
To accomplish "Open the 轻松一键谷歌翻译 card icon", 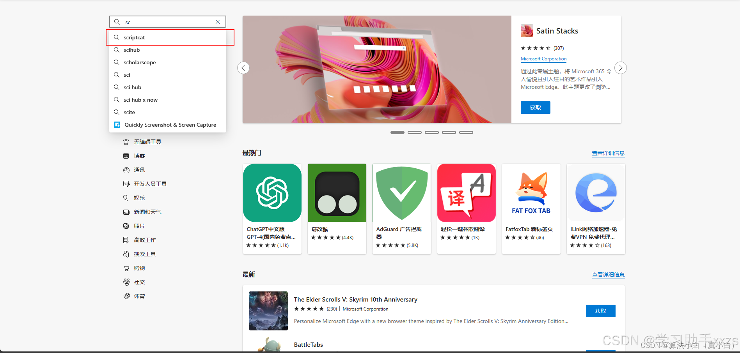I will point(467,193).
